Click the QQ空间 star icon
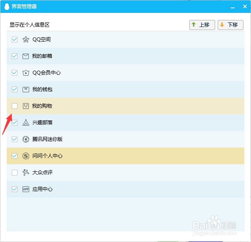251x242 pixels. (25, 40)
